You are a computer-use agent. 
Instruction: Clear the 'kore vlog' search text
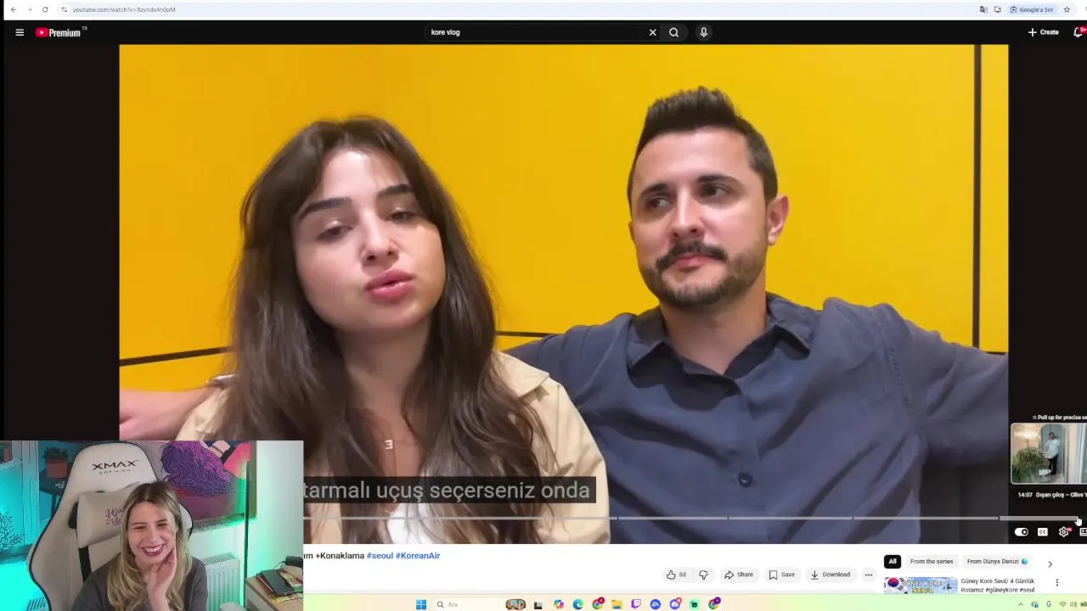652,32
